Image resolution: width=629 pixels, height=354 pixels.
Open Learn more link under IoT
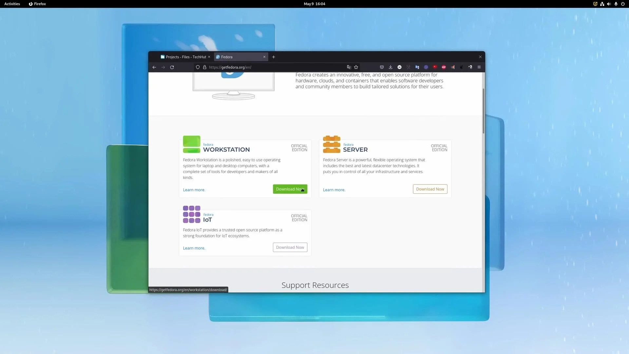(x=194, y=248)
